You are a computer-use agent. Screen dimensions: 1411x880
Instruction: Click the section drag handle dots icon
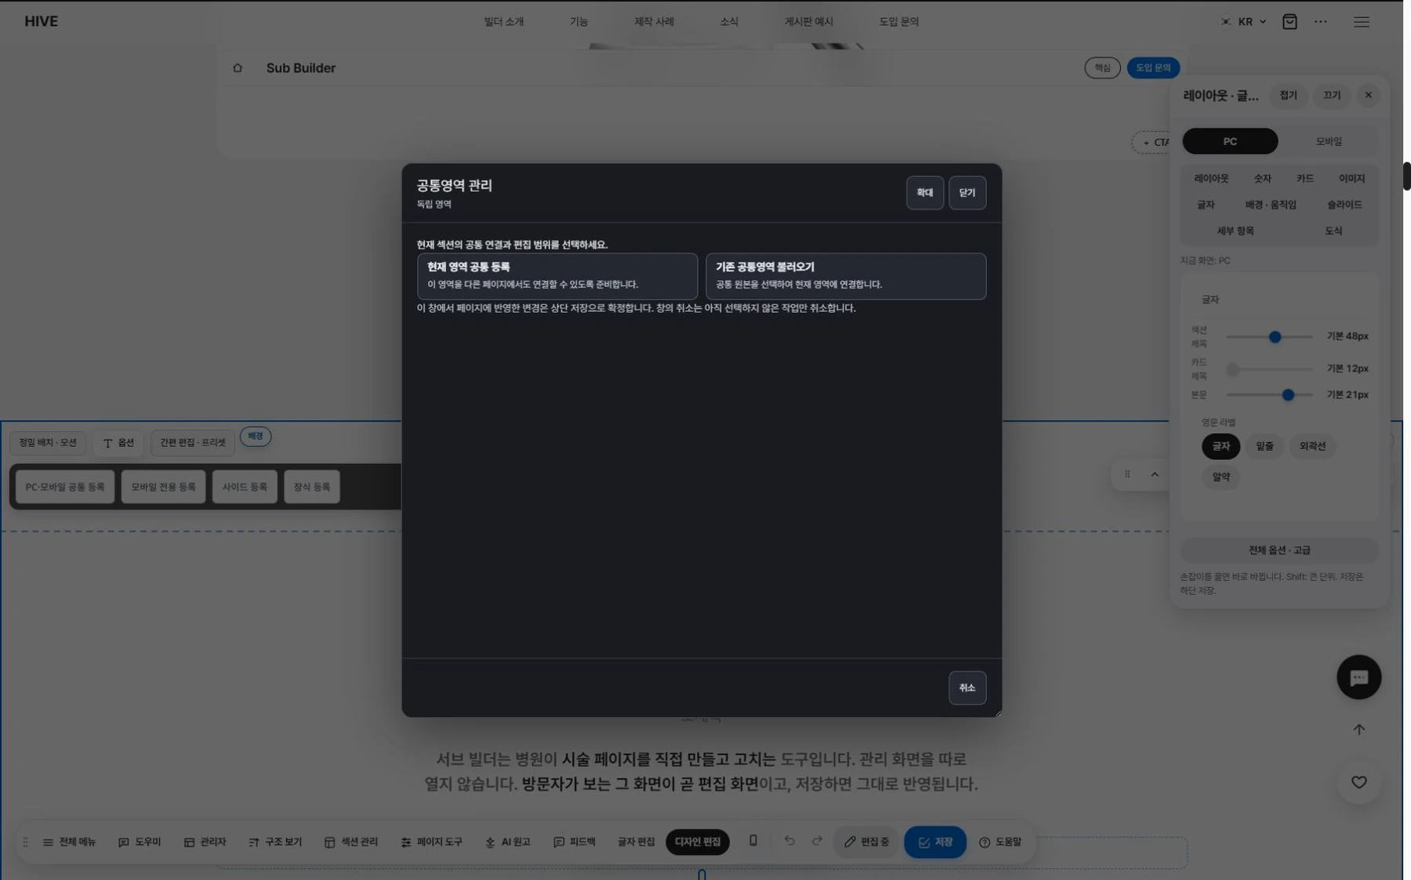tap(1127, 474)
